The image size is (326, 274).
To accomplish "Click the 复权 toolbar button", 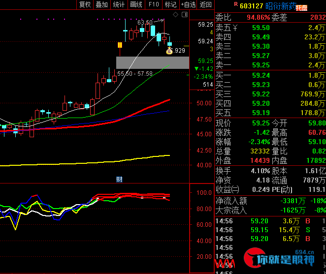I will (85, 4).
